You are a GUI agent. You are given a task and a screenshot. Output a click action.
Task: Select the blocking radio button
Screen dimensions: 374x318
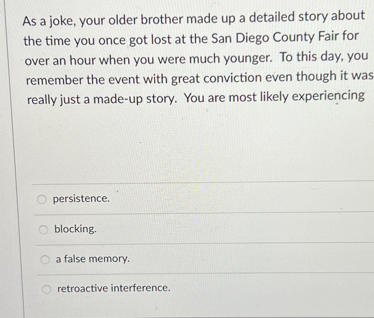(x=43, y=229)
